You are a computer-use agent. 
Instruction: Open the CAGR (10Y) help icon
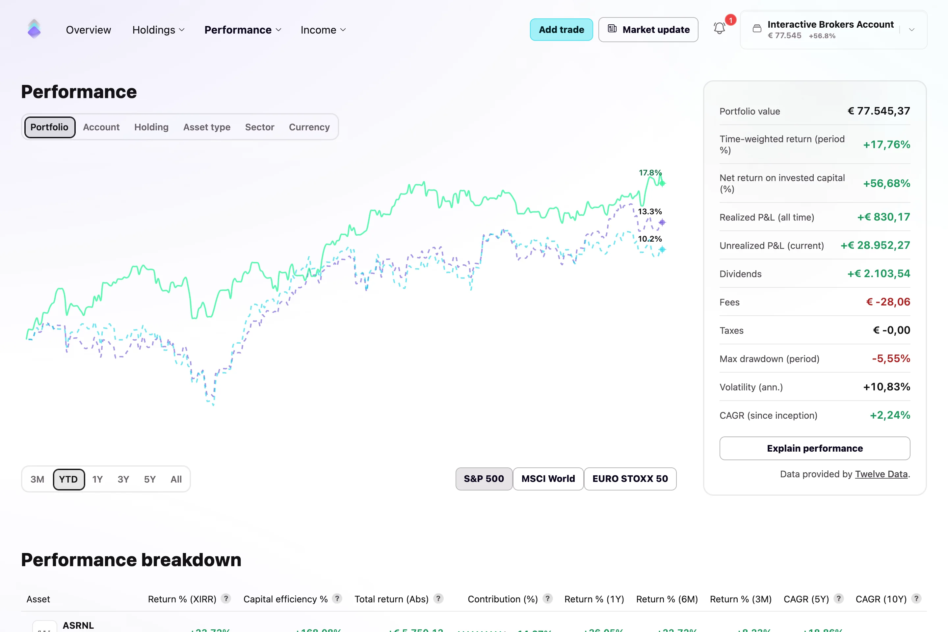916,598
